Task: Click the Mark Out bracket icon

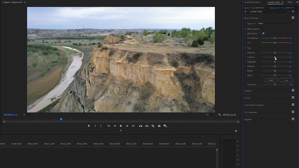Action: click(x=101, y=126)
